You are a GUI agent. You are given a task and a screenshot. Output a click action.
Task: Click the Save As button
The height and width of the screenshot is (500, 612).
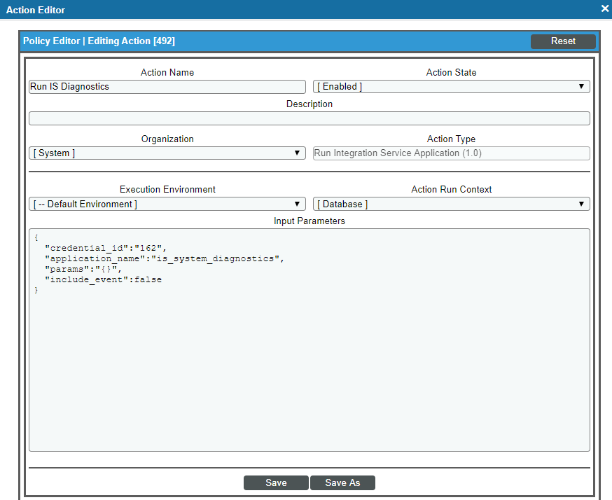[342, 483]
